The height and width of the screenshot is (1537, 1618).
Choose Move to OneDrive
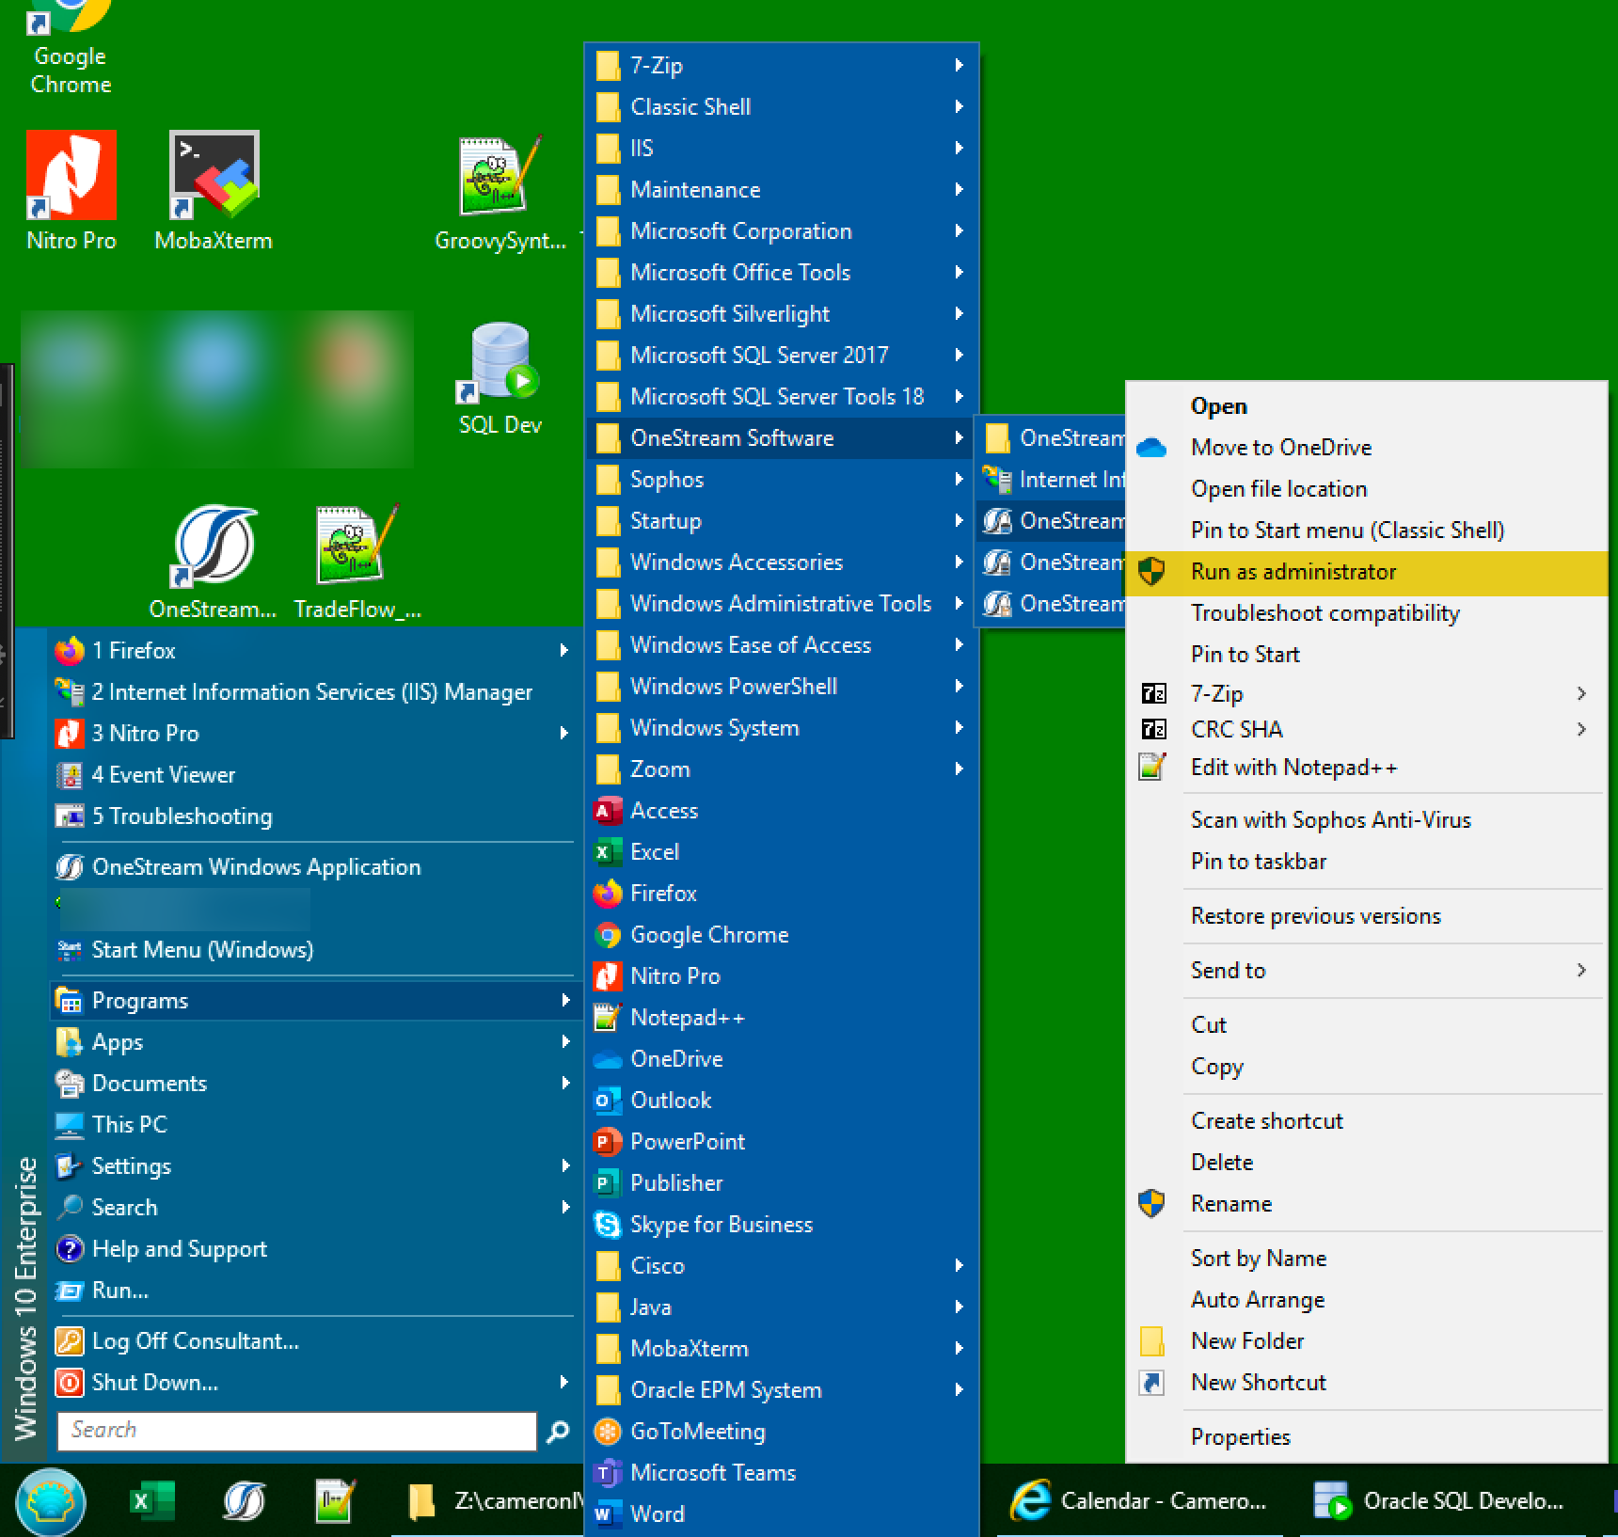1367,448
